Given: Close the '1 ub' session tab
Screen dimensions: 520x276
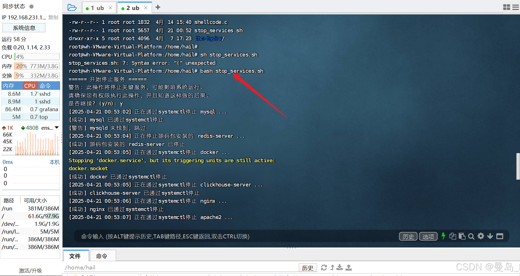Looking at the screenshot, I should [110, 8].
